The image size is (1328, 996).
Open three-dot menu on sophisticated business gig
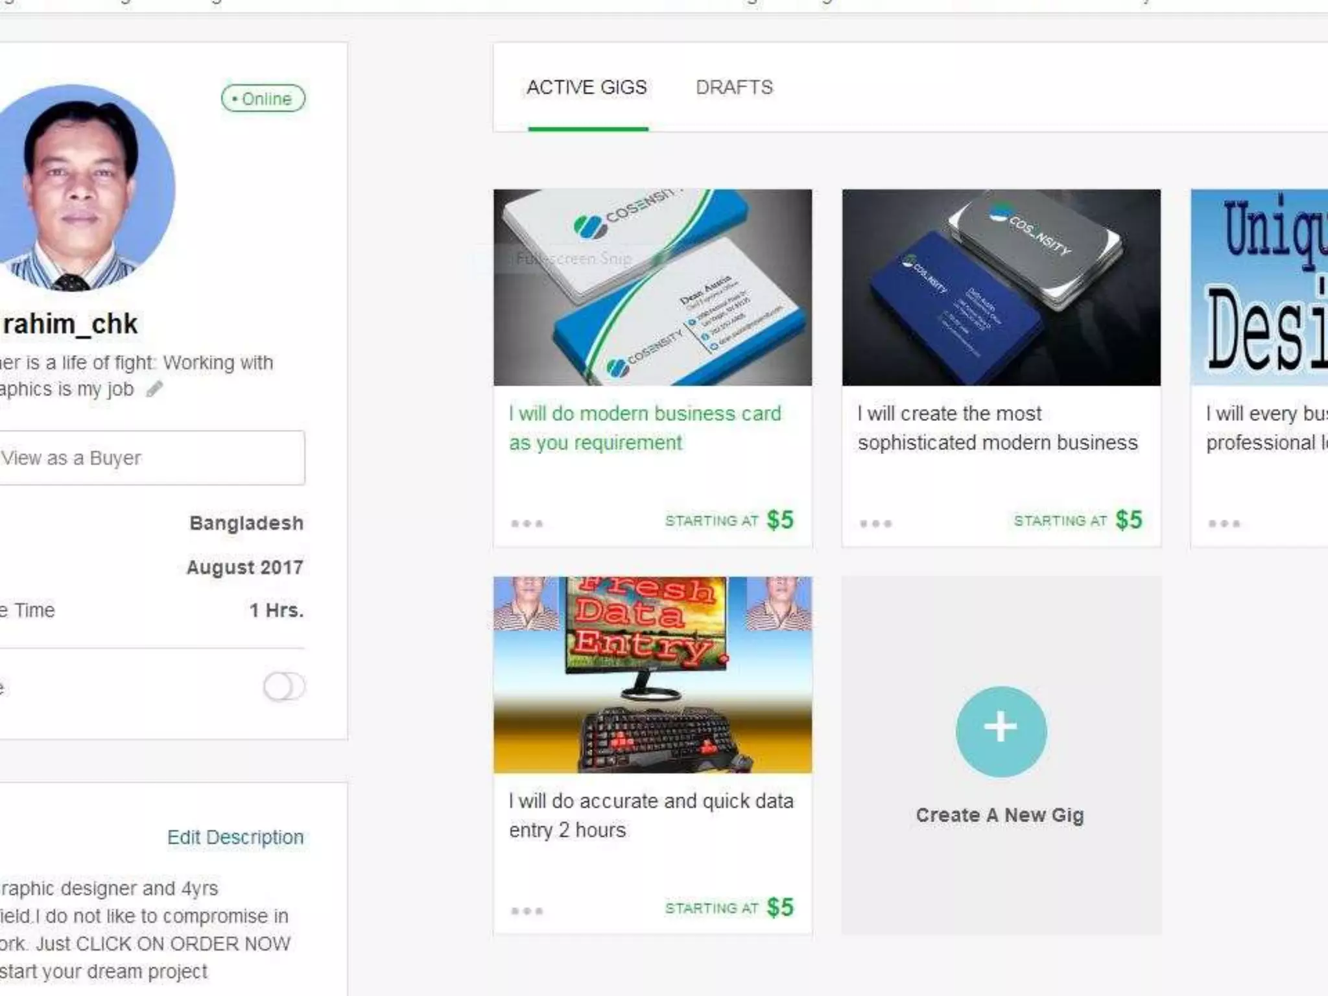(x=875, y=523)
